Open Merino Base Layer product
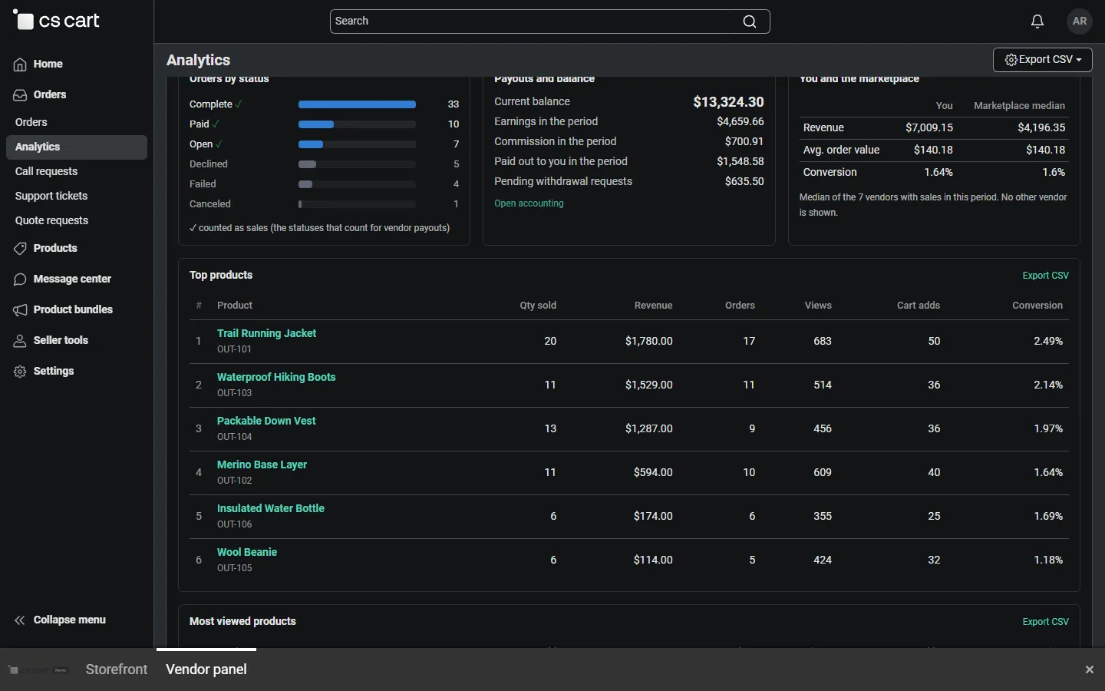 click(262, 465)
